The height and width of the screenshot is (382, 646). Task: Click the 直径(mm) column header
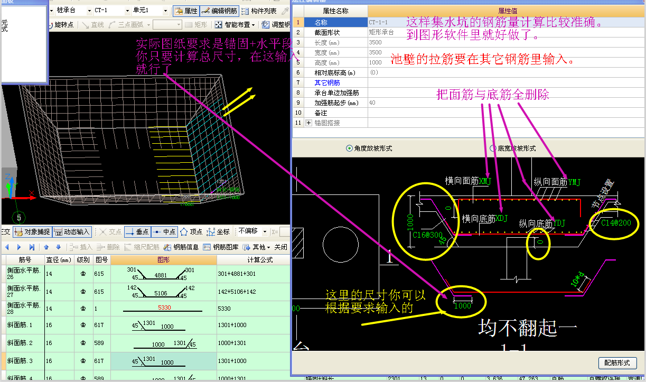(58, 260)
